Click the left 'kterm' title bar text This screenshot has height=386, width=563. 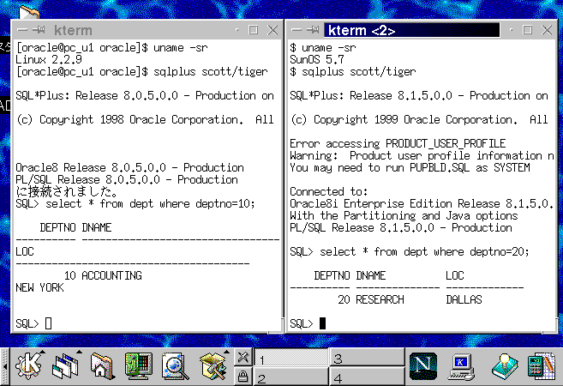[73, 31]
